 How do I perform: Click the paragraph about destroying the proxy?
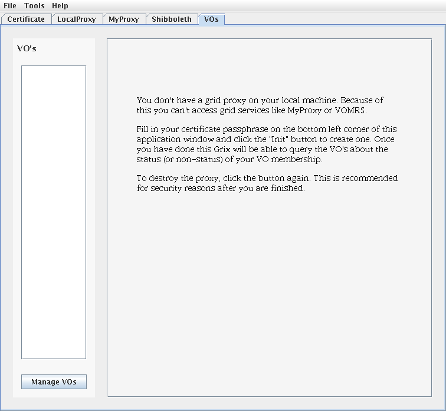(267, 183)
